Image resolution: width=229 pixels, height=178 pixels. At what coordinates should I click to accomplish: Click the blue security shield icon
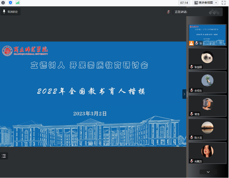pos(10,3)
